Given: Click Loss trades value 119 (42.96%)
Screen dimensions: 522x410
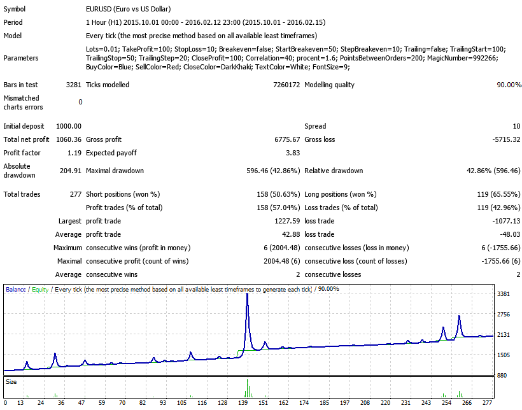Looking at the screenshot, I should (x=498, y=208).
